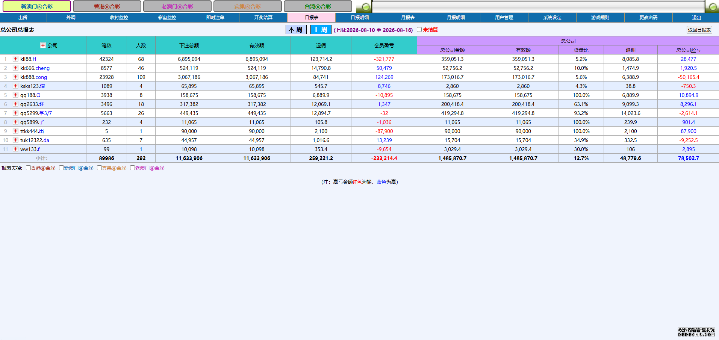719x340 pixels.
Task: Show the 本周 report
Action: pos(296,30)
